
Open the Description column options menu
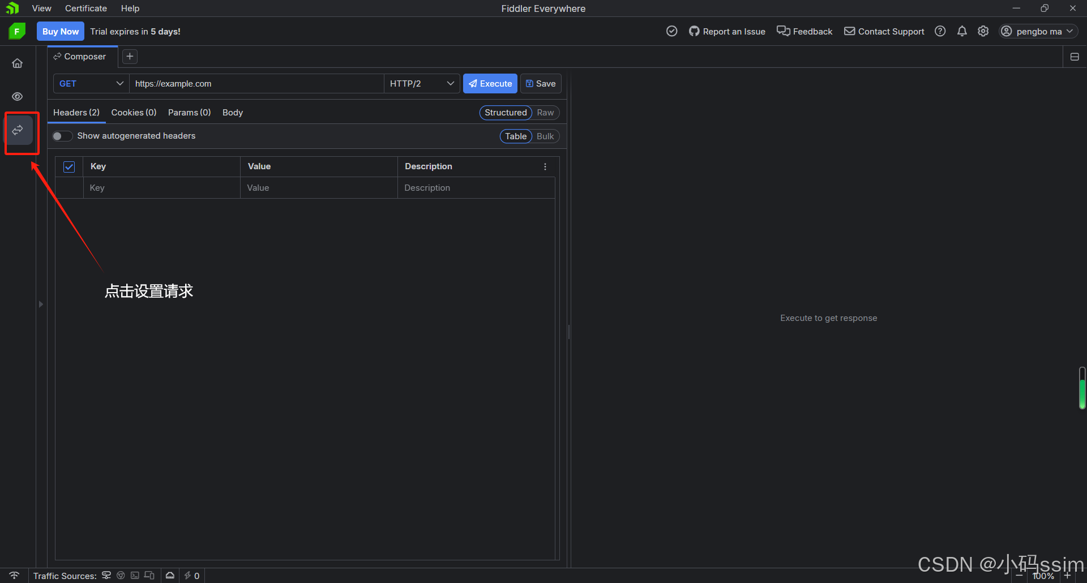(545, 166)
